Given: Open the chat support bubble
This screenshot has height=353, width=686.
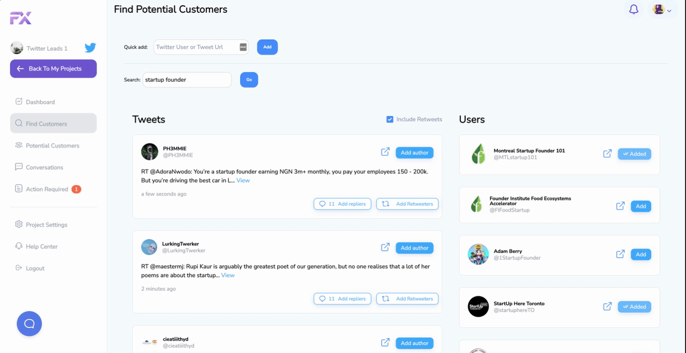Looking at the screenshot, I should click(x=29, y=324).
